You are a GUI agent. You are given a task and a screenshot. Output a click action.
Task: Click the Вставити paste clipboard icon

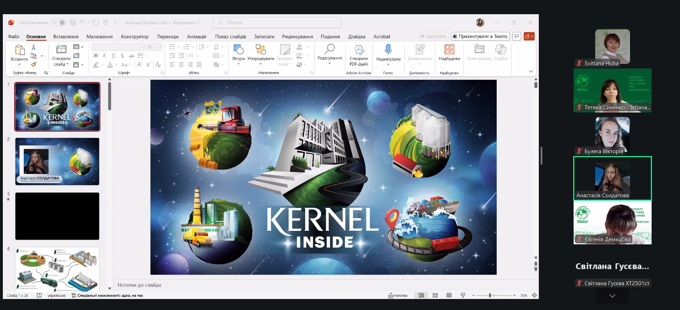(19, 50)
